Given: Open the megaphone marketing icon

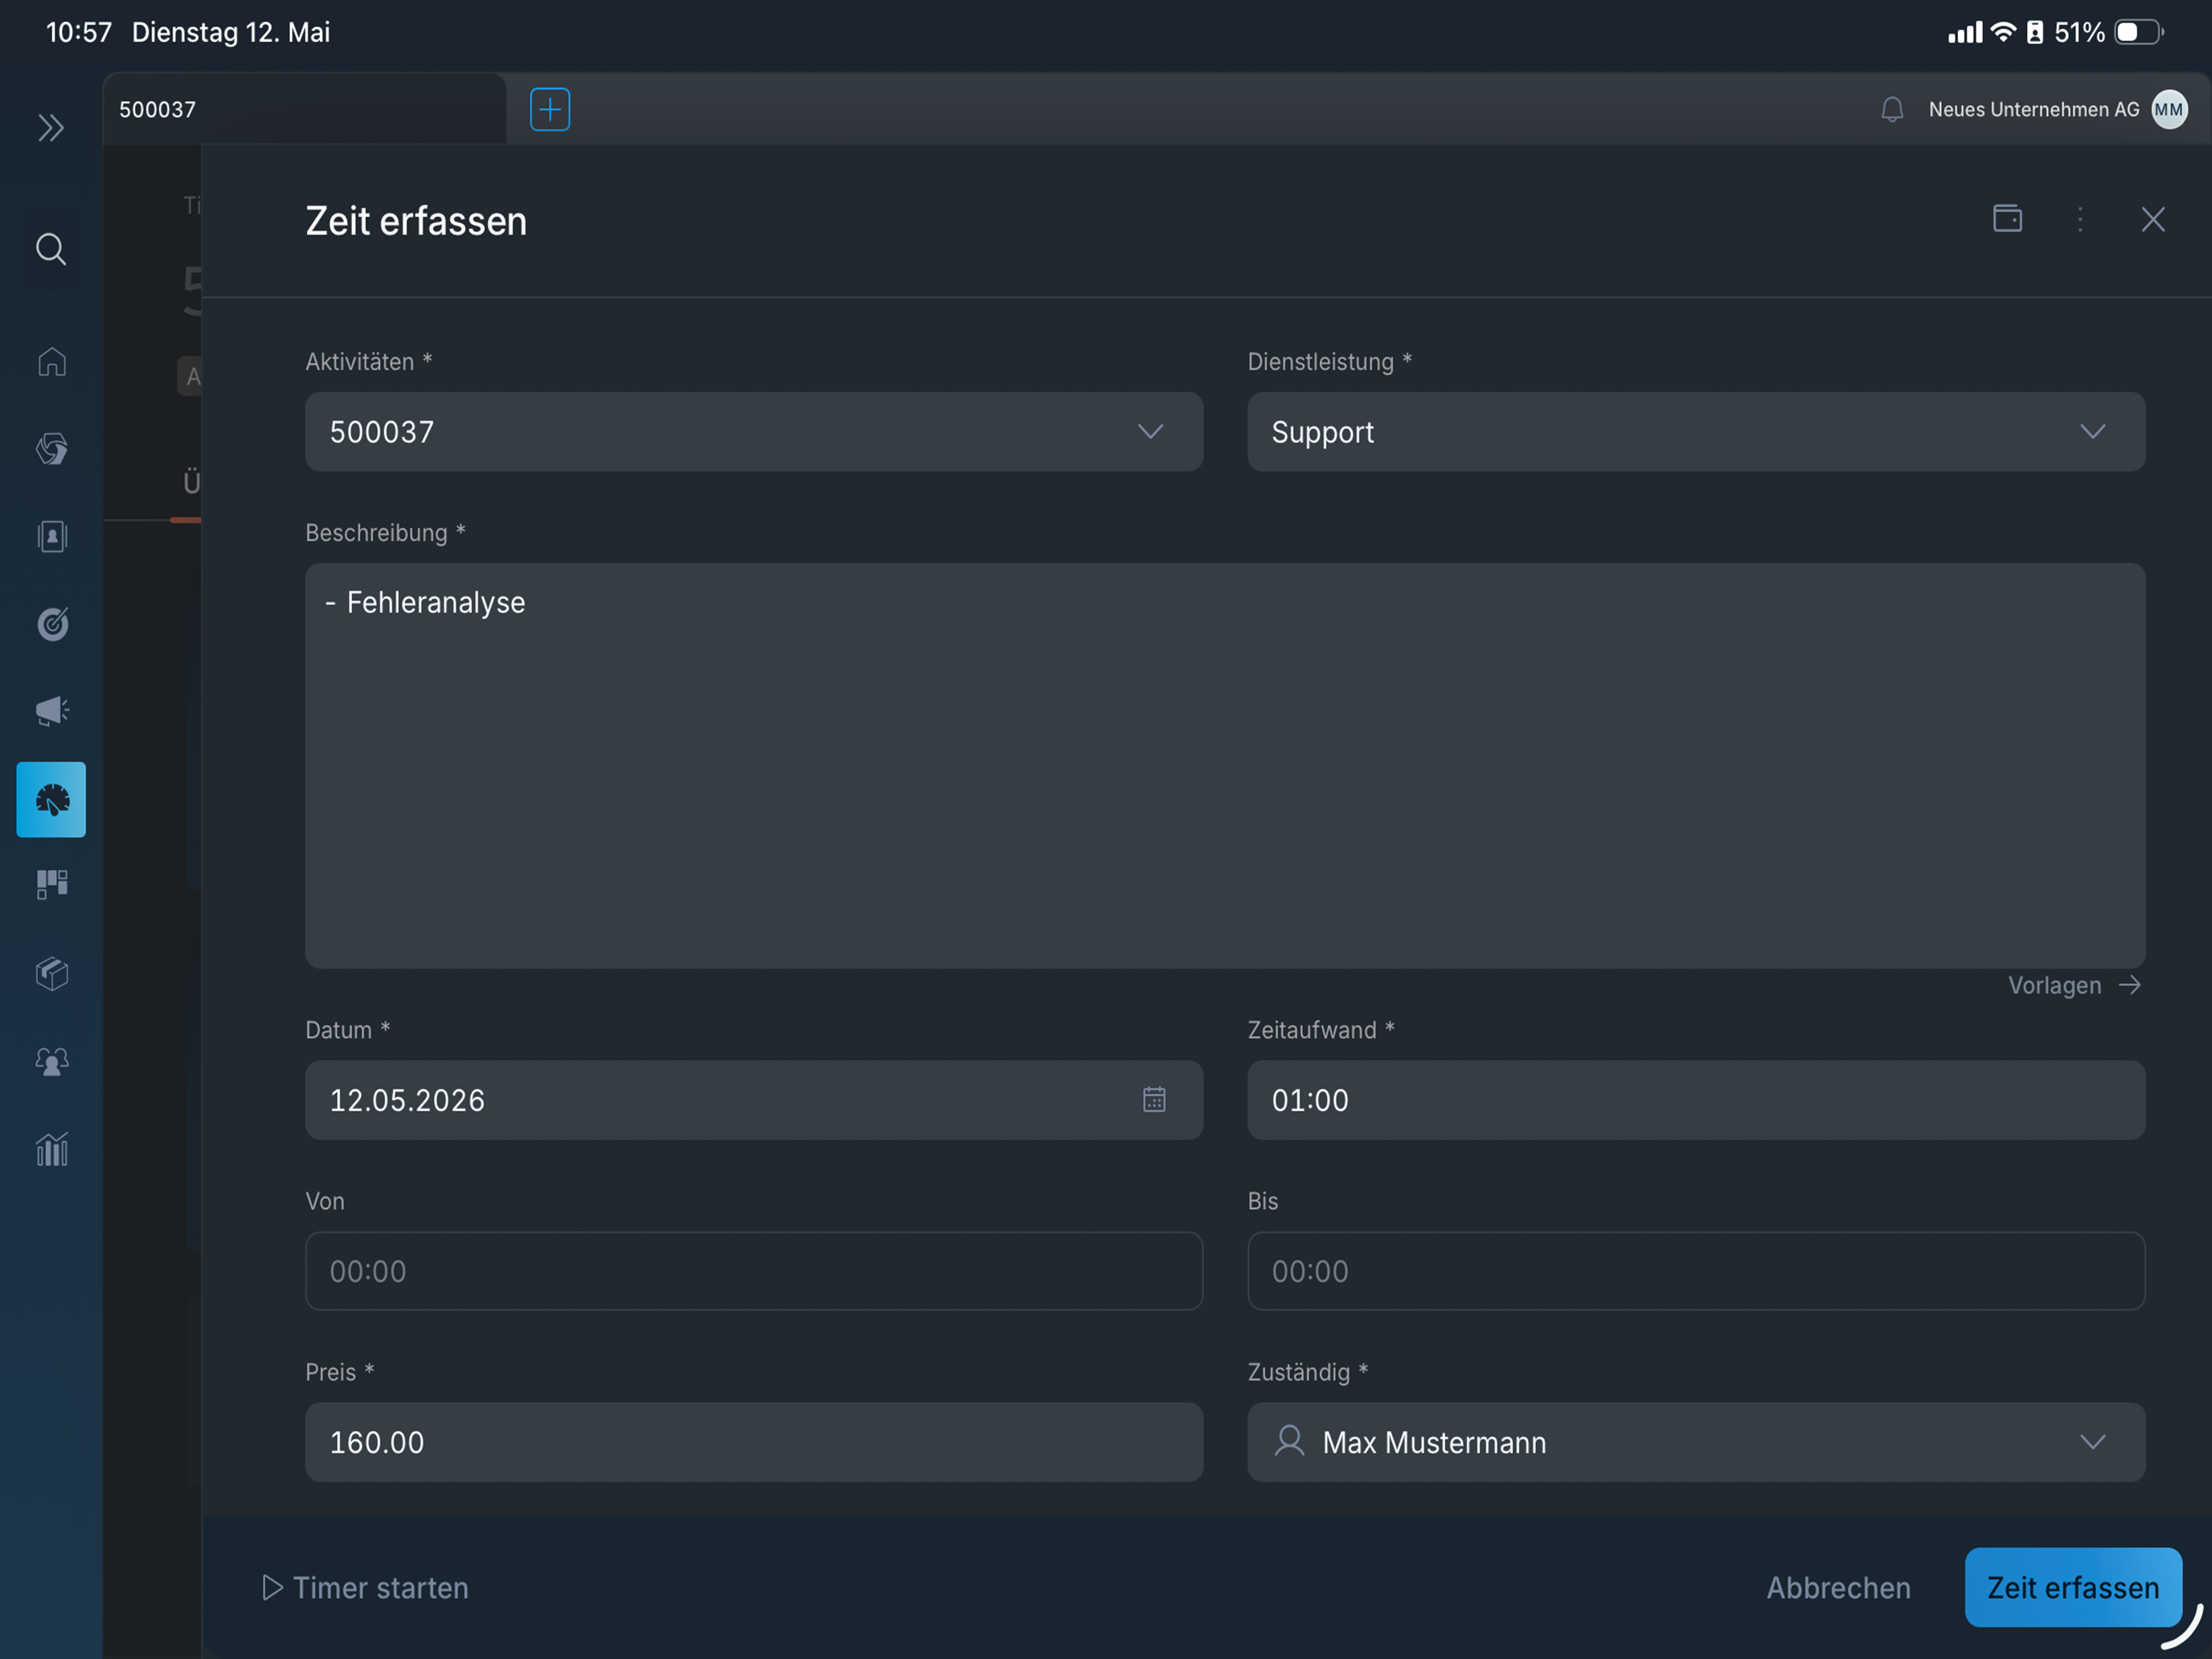Looking at the screenshot, I should 52,711.
